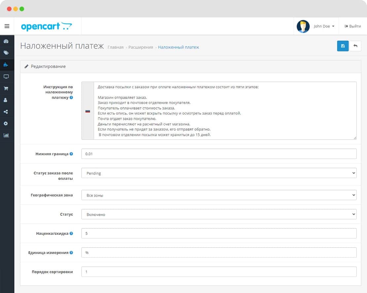The height and width of the screenshot is (293, 367).
Task: Click Наложенный платеж breadcrumb link
Action: [178, 47]
